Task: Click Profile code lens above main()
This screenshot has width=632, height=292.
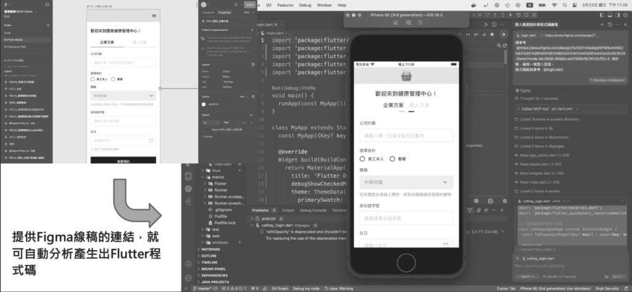Action: coord(309,88)
